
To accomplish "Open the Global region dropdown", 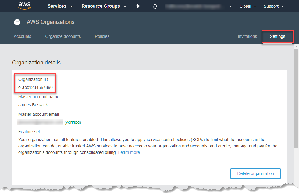I will (248, 6).
